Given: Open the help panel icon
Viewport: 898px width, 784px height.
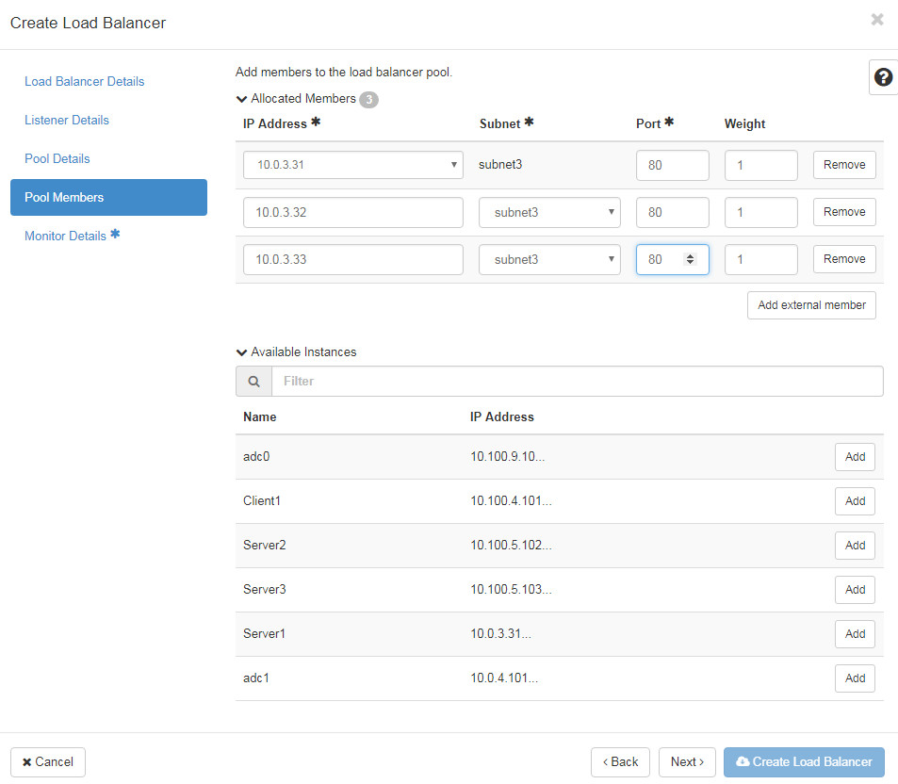Looking at the screenshot, I should [x=883, y=77].
